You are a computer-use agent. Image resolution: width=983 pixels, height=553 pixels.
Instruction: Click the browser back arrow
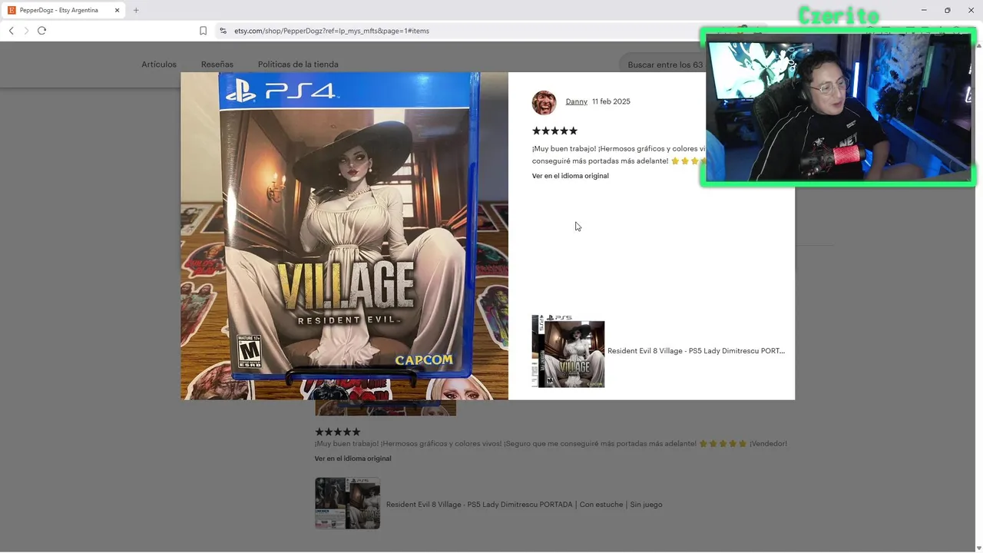coord(12,31)
